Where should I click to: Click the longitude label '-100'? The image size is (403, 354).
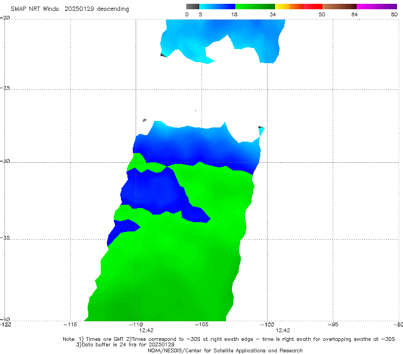pyautogui.click(x=267, y=325)
